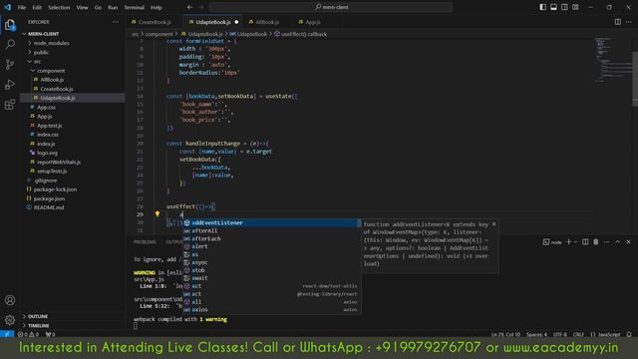Click errors and warnings status icon

coord(28,334)
